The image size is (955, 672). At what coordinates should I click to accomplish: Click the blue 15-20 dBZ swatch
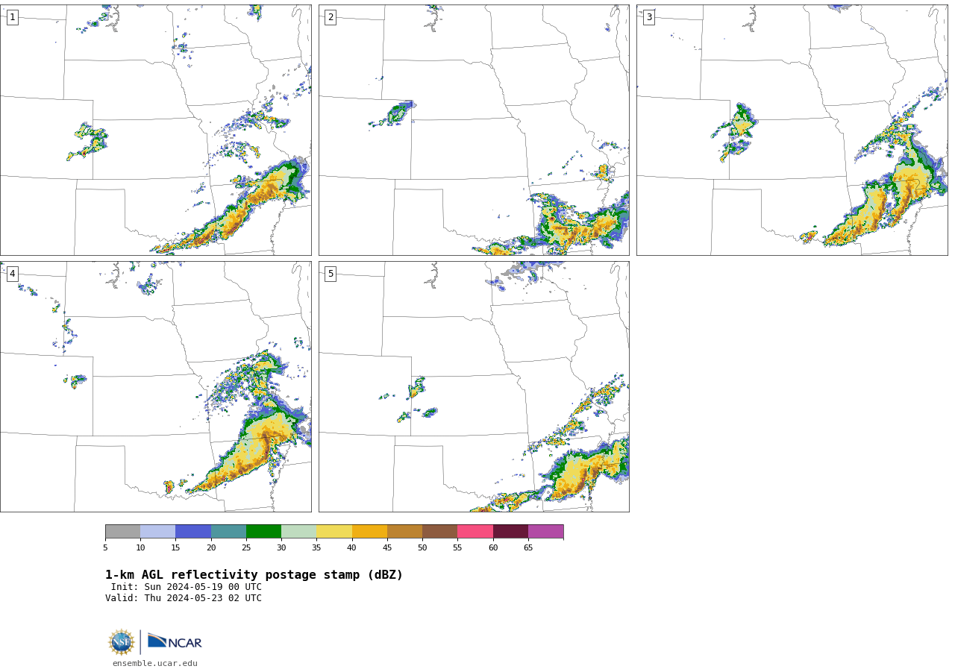click(193, 532)
